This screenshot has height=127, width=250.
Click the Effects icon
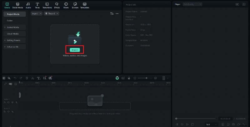tap(57, 5)
